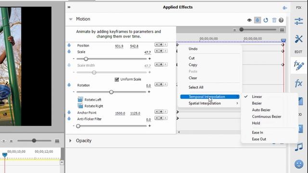Click the Rotate Left button
Viewport: 308px width, 173px height.
[90, 99]
